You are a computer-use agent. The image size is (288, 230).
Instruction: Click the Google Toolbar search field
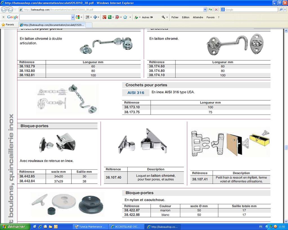click(x=45, y=17)
